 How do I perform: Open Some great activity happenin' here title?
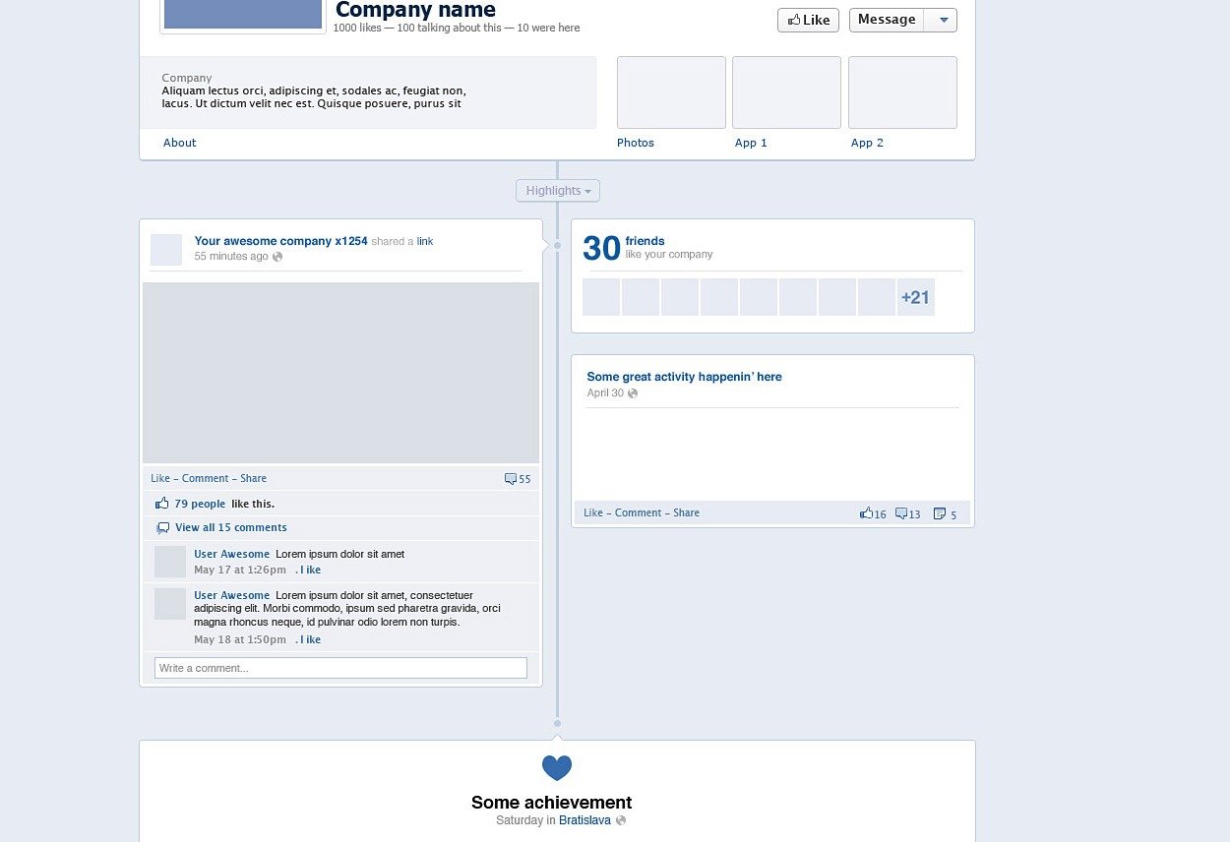tap(684, 377)
